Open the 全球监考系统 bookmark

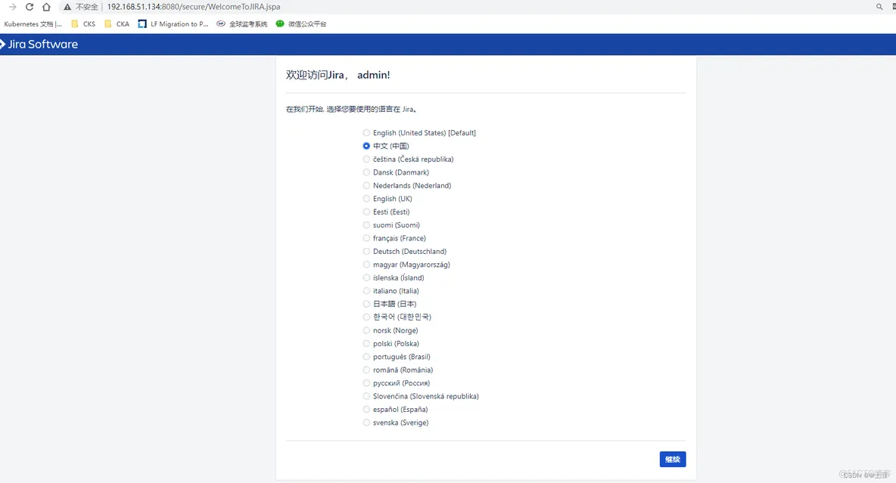point(241,24)
